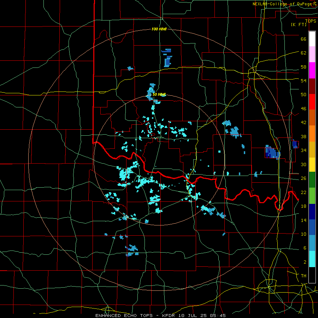The width and height of the screenshot is (318, 318).
Task: Click the black TH swatch in legend
Action: tap(312, 275)
